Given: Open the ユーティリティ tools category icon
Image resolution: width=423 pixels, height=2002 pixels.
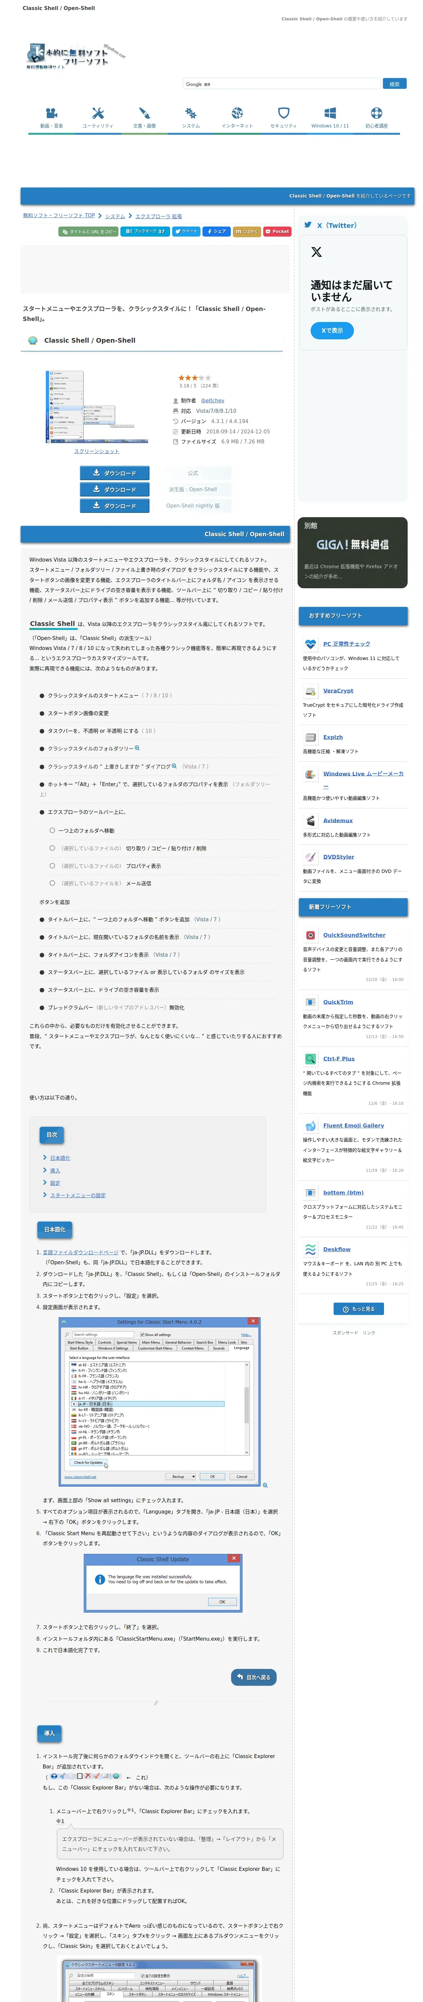Looking at the screenshot, I should click(98, 113).
